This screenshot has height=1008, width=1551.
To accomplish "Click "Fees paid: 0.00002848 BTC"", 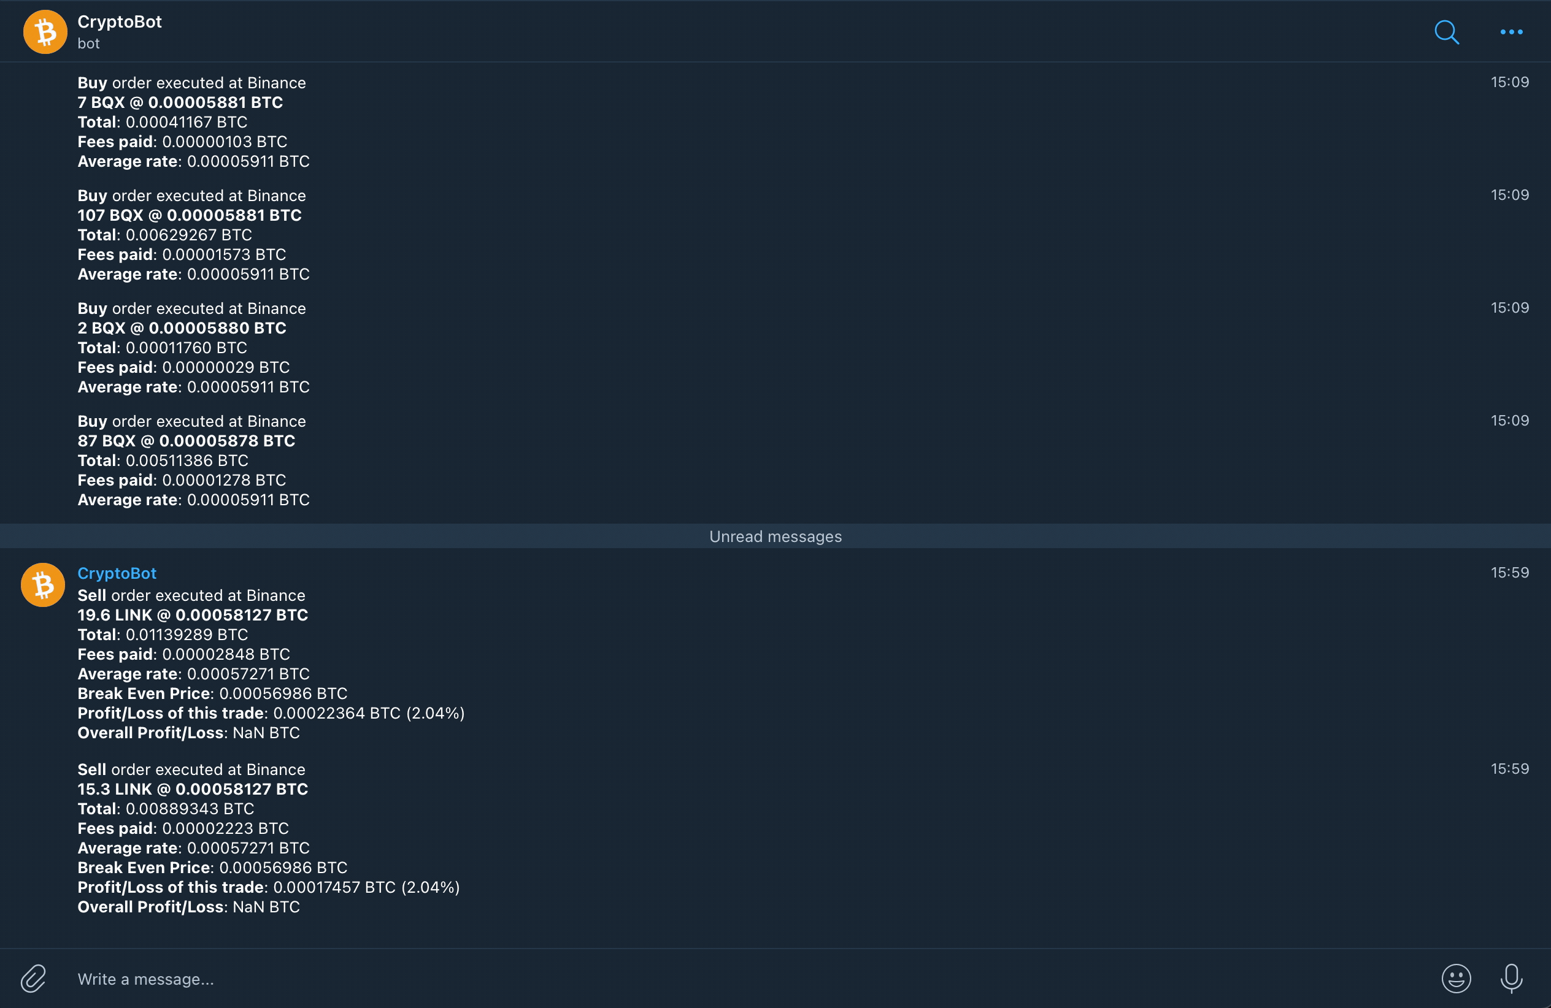I will click(x=184, y=654).
